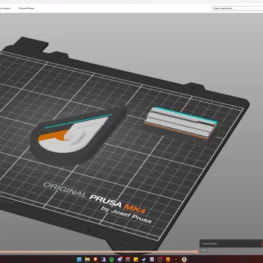Open the Physical Printer tab
This screenshot has height=263, width=263.
point(26,9)
